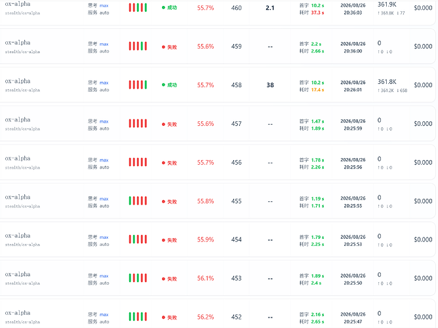This screenshot has width=438, height=328.
Task: Select the 56.2% success rate value
Action: 205,317
